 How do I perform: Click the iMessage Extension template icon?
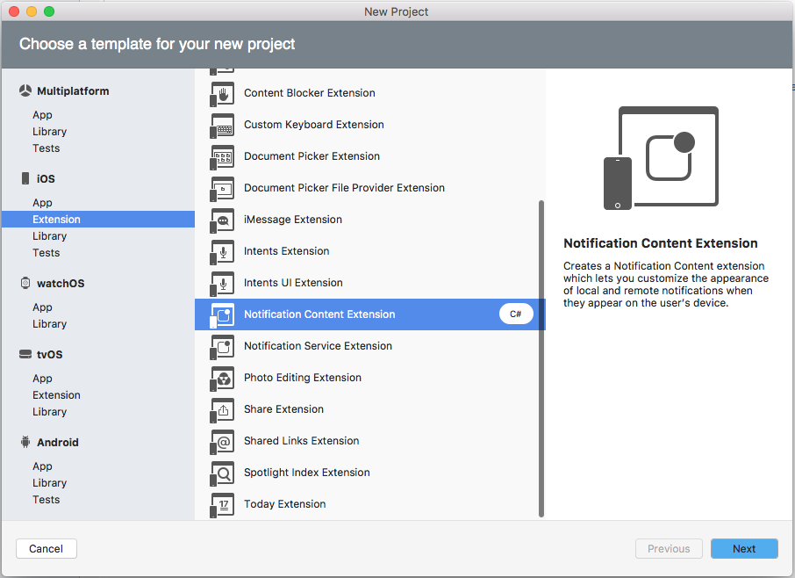(x=221, y=220)
